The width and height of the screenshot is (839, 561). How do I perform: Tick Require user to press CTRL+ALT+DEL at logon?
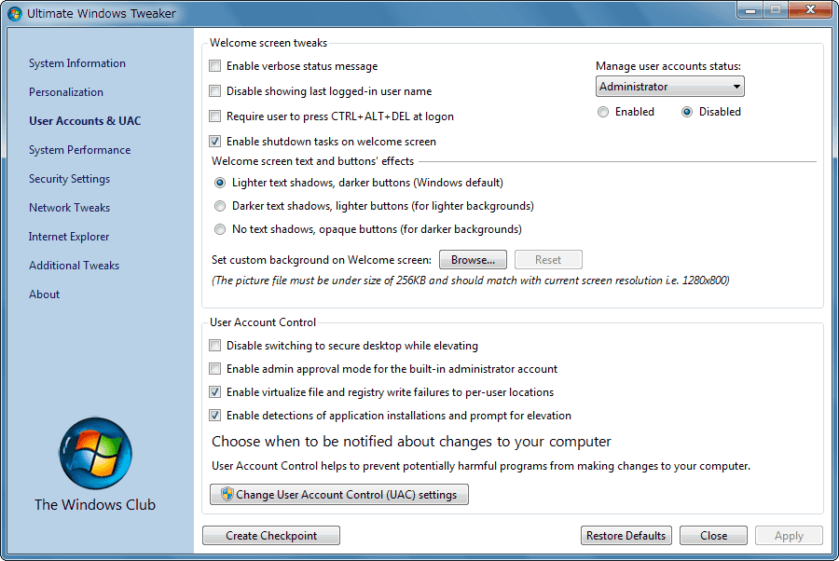214,116
